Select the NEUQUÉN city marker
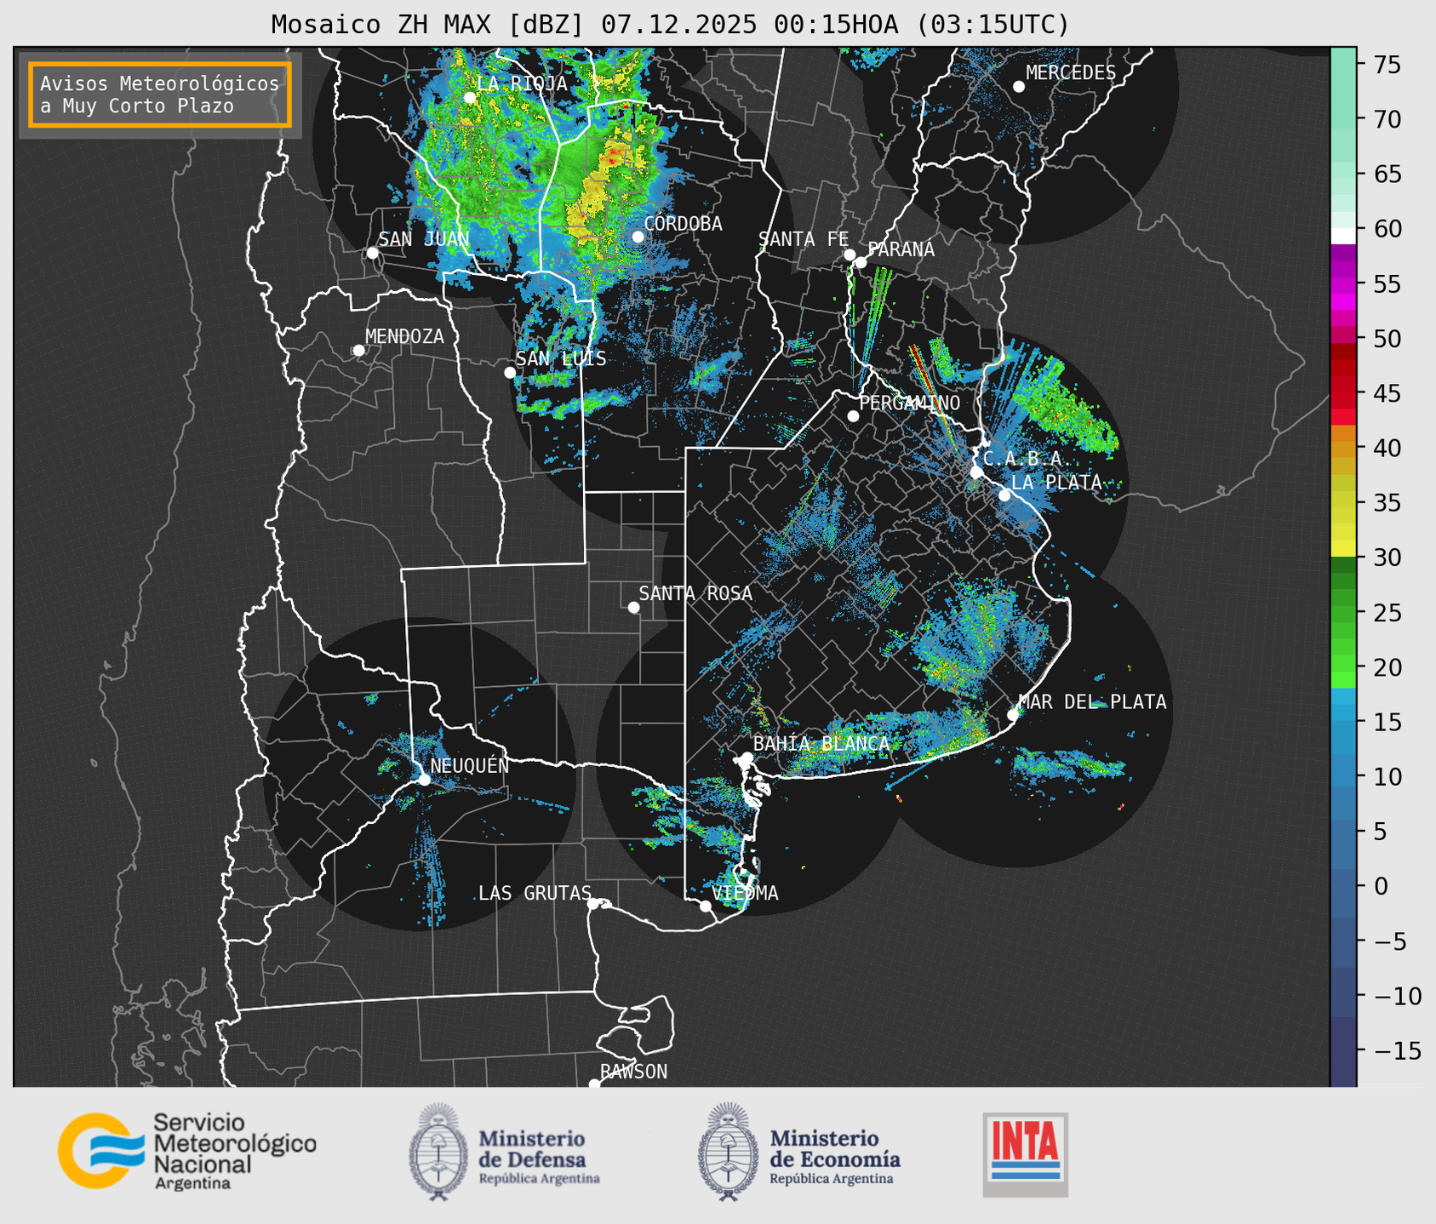This screenshot has width=1436, height=1224. [424, 780]
